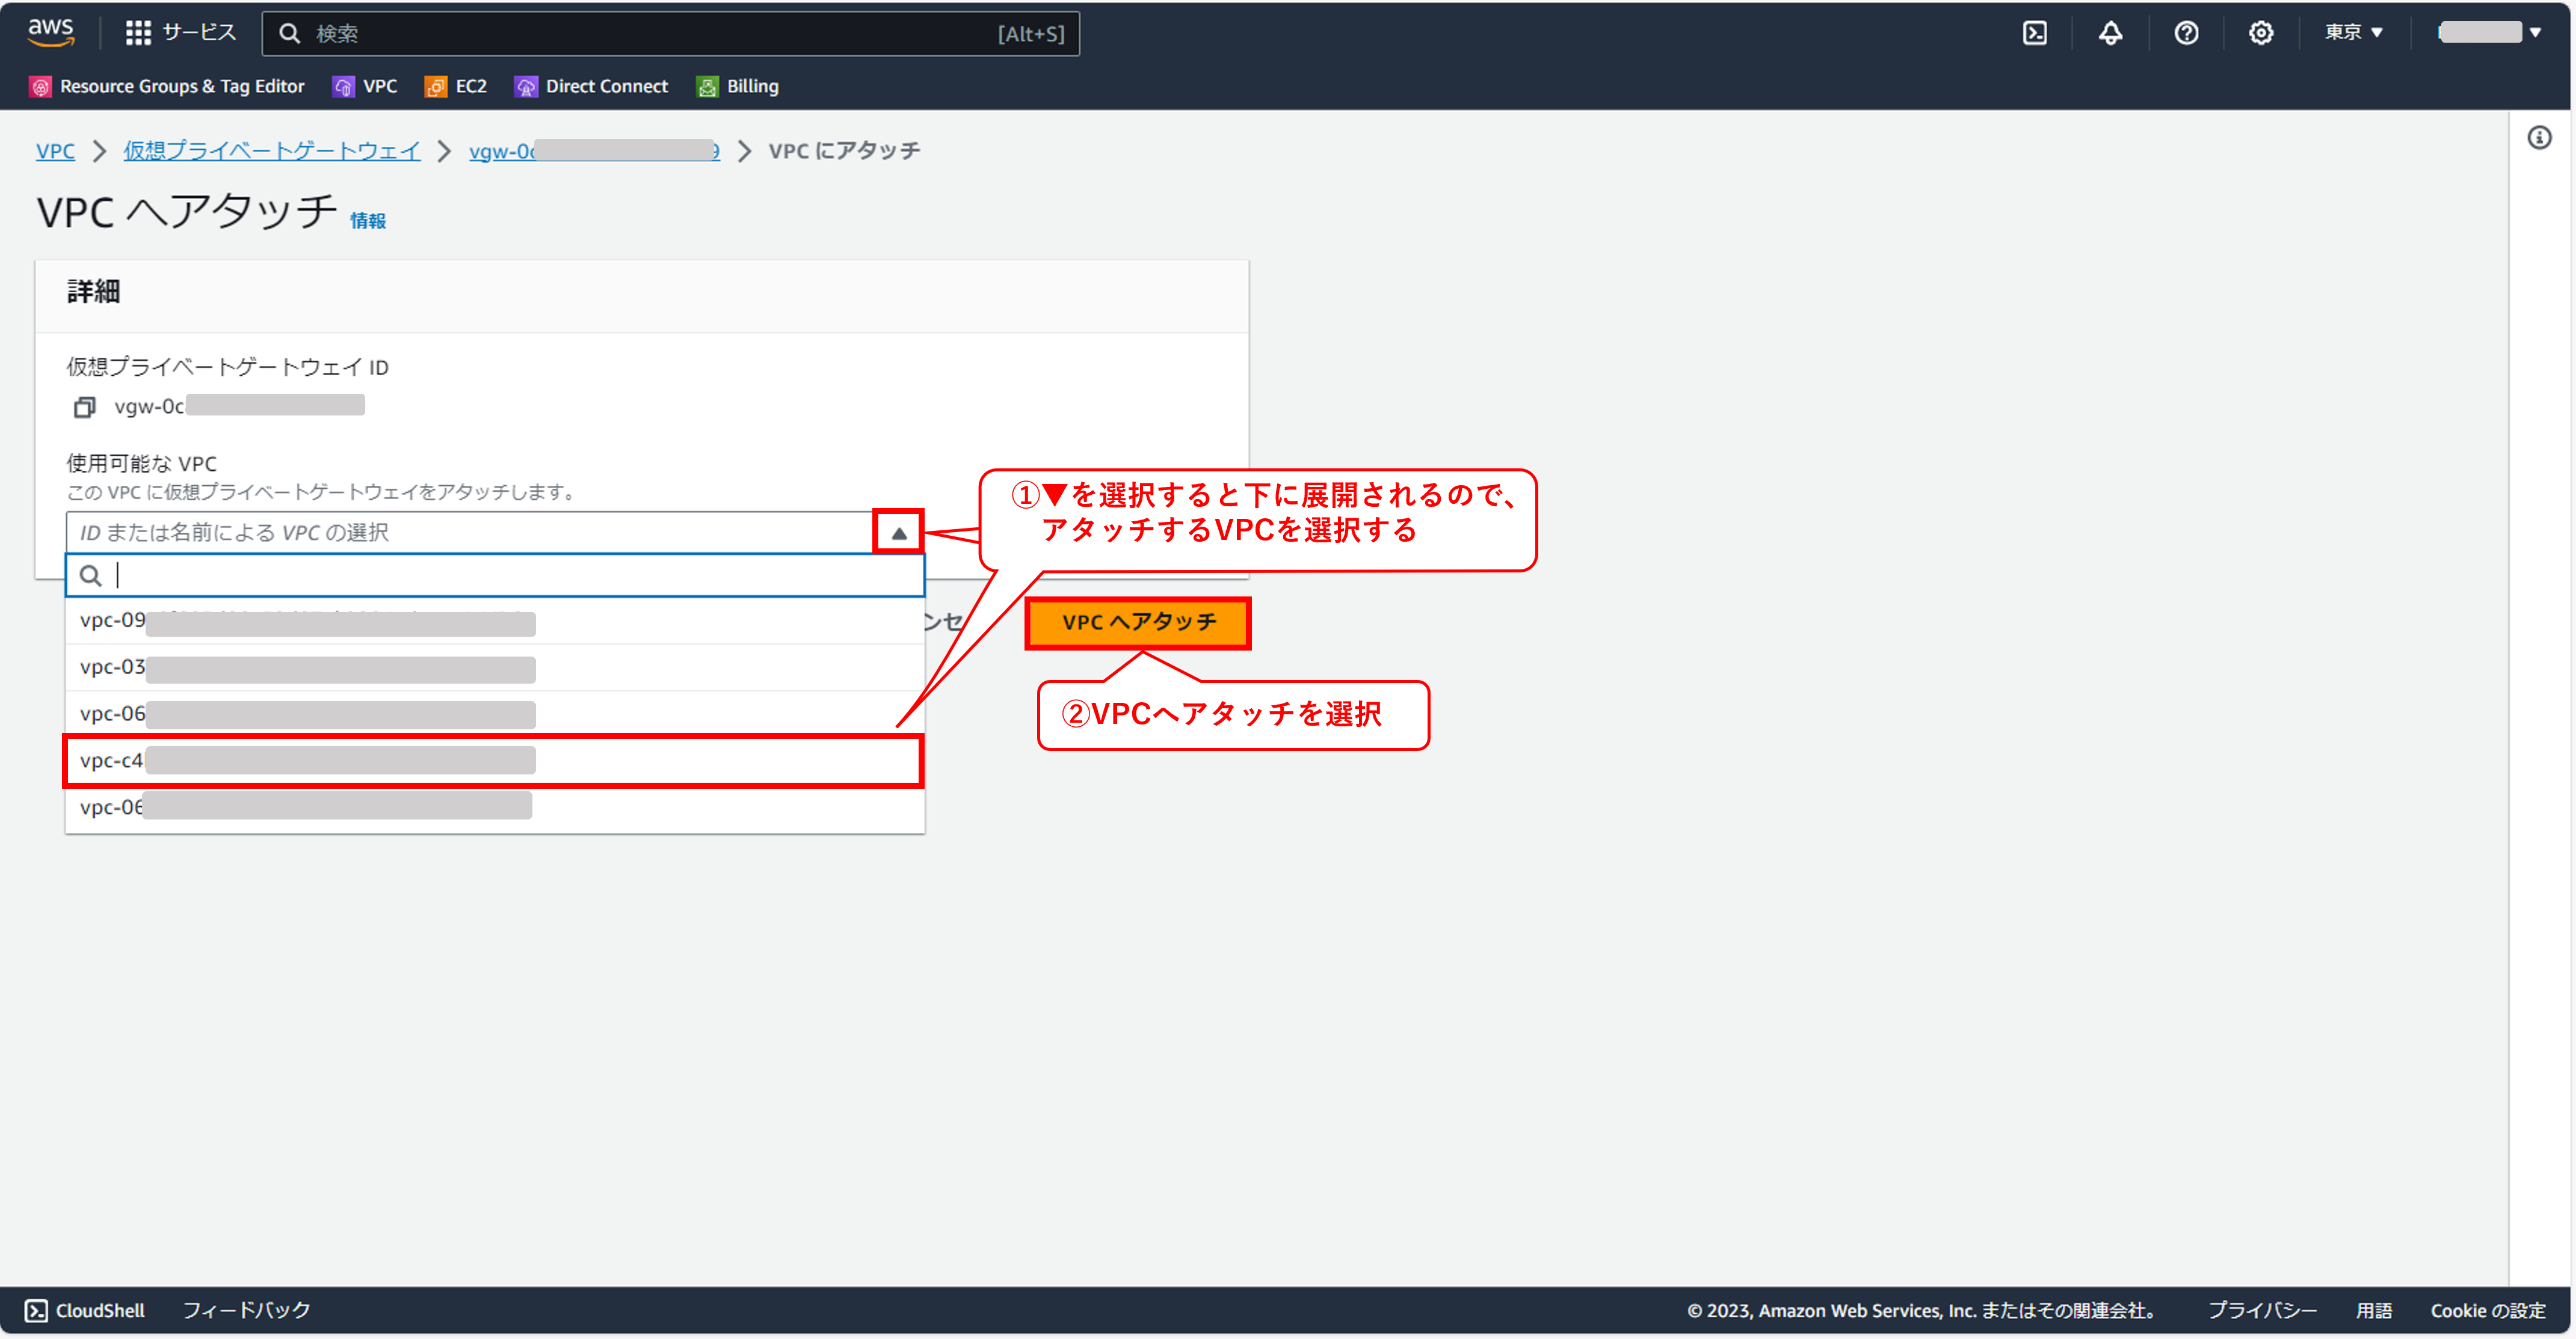Open the notifications bell
Screen dimensions: 2576x1339
2111,32
